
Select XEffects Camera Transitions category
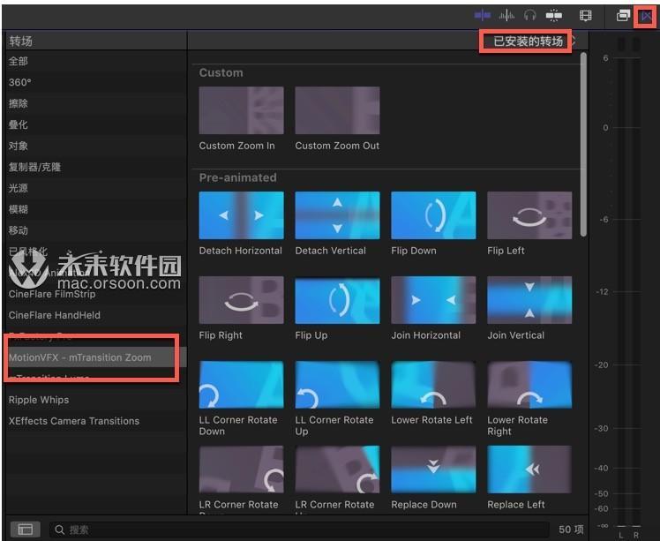coord(96,421)
